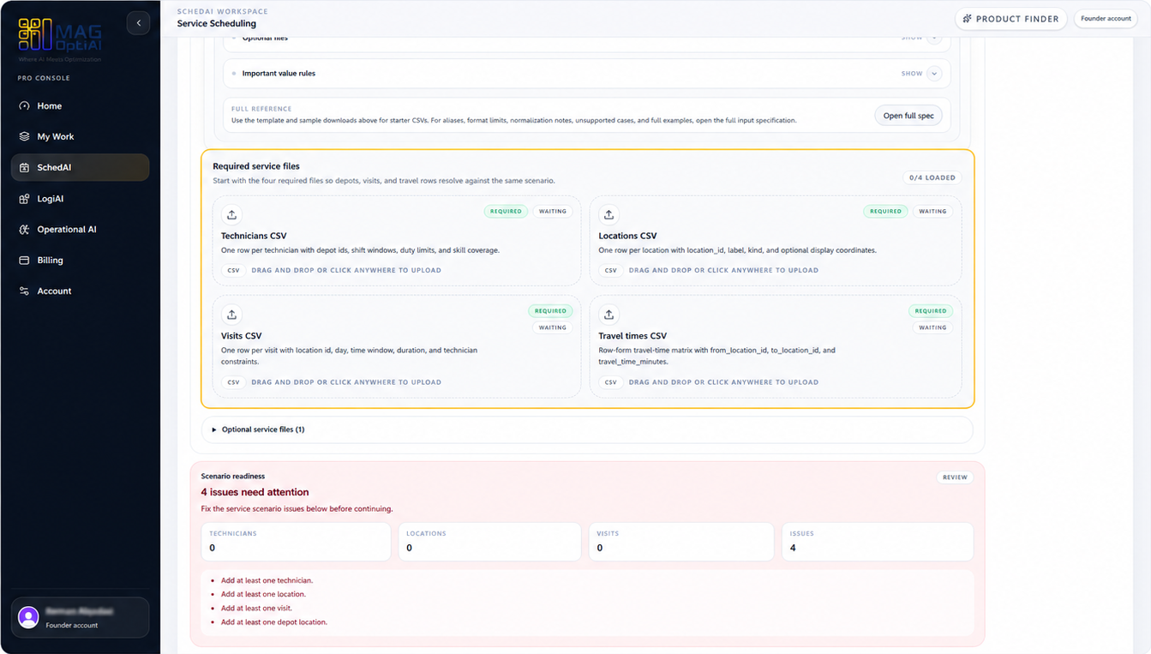Click the Visits CSV upload icon
This screenshot has height=654, width=1151.
(x=231, y=315)
